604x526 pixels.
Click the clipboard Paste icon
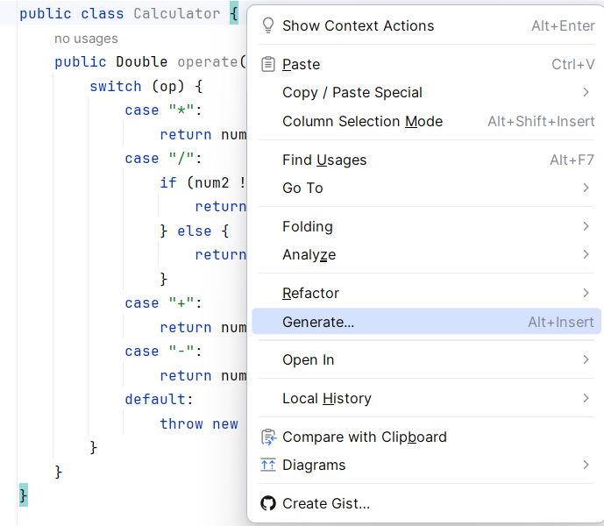click(x=268, y=64)
